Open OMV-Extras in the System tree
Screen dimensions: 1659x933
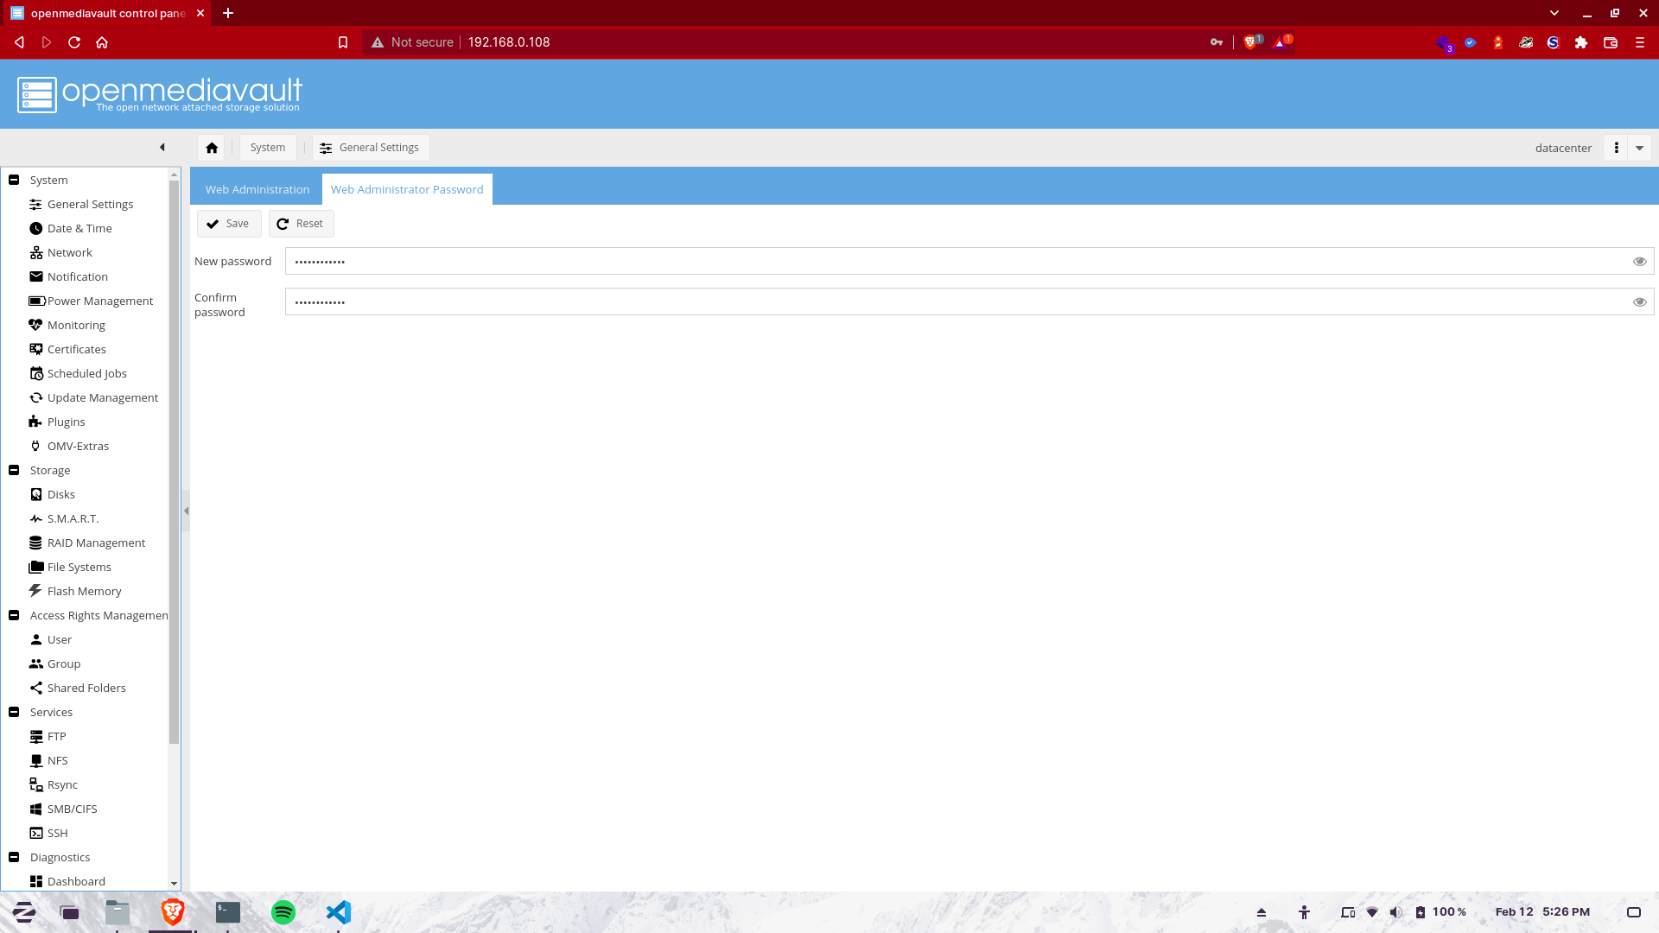[78, 446]
